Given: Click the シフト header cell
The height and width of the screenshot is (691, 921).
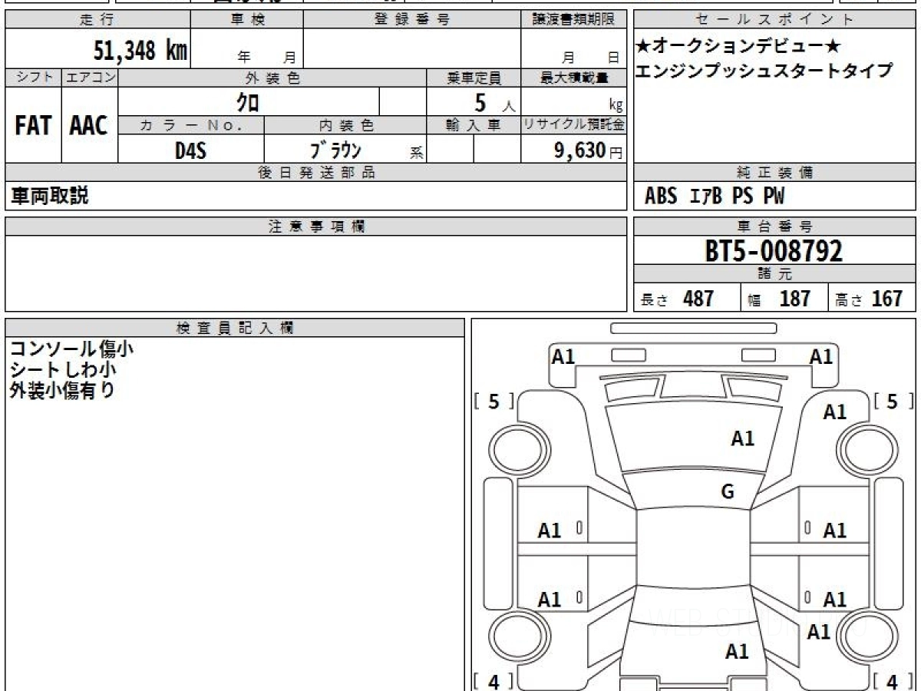Looking at the screenshot, I should click(x=33, y=78).
